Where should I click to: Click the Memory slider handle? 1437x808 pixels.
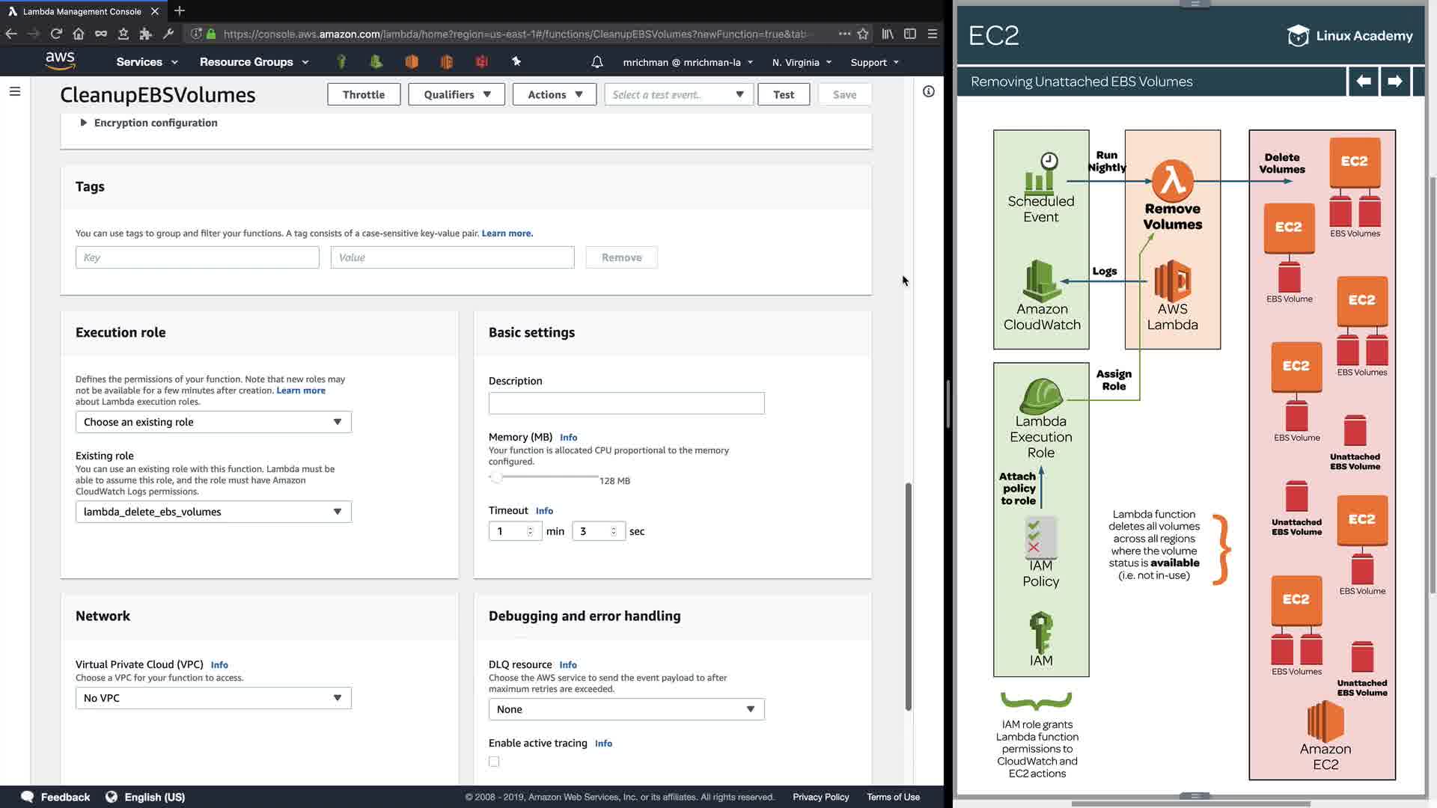pos(495,477)
